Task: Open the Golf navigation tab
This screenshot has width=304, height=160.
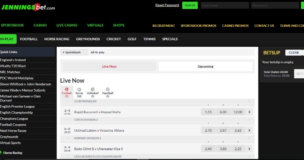Action: pos(132,39)
